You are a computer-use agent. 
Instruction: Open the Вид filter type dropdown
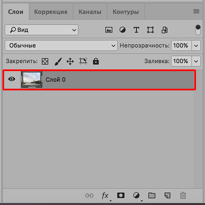coord(41,30)
